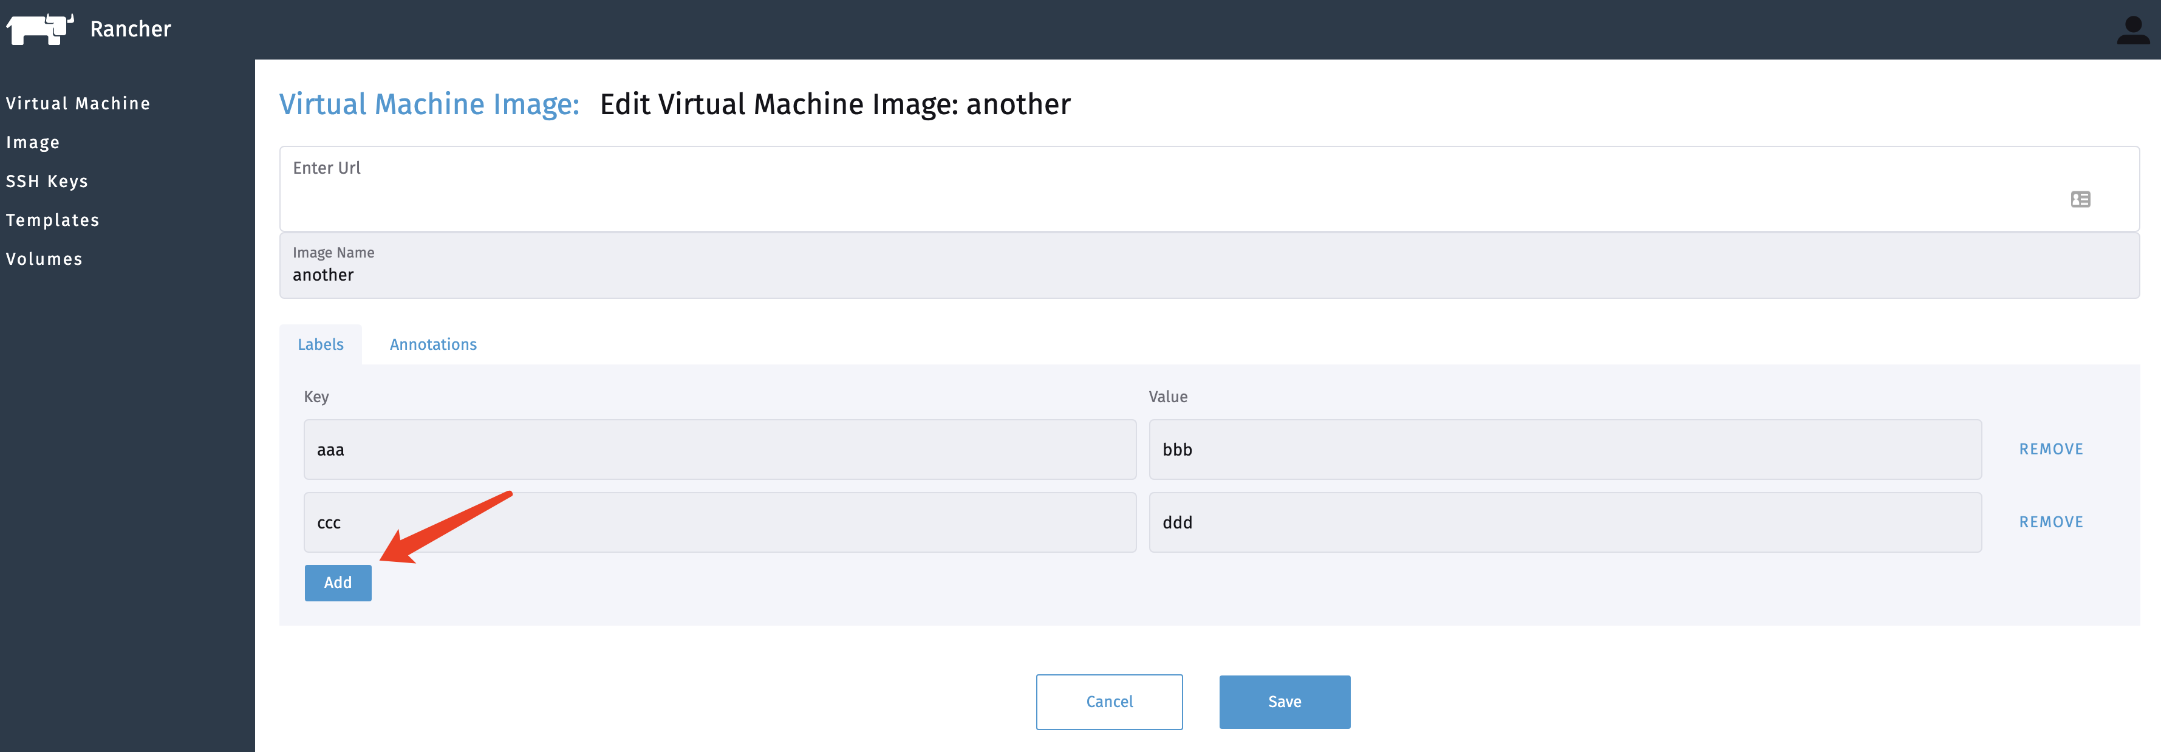Click the Value column label

click(1168, 397)
